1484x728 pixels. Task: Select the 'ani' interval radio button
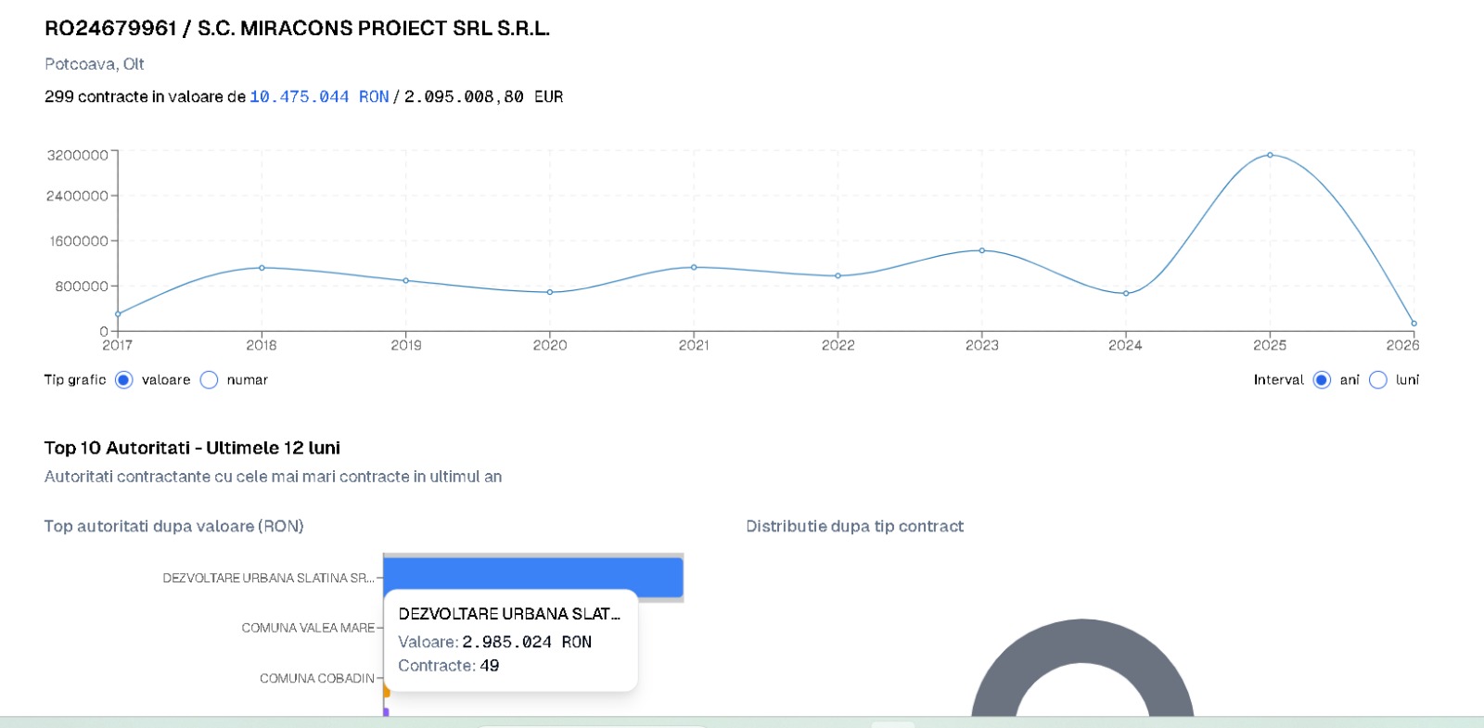click(x=1322, y=380)
